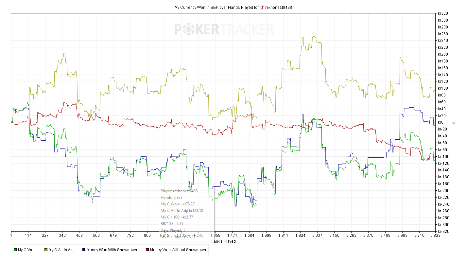Click the kr200 y-axis label

443,54
